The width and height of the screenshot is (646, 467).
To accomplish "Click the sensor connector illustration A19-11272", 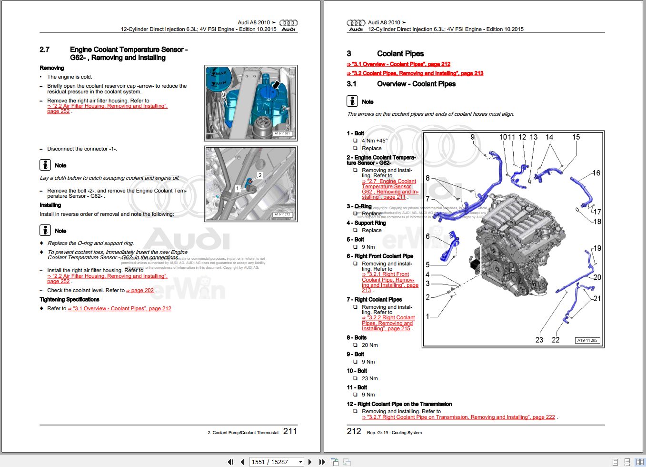I will pos(251,184).
